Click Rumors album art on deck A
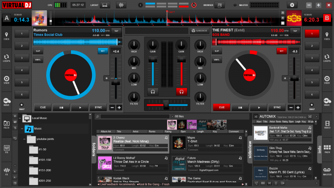This screenshot has width=334, height=188. click(x=39, y=18)
